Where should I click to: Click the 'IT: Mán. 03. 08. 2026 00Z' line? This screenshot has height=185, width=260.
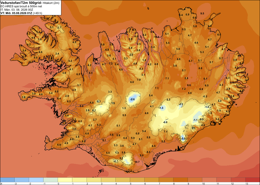pos(17,10)
